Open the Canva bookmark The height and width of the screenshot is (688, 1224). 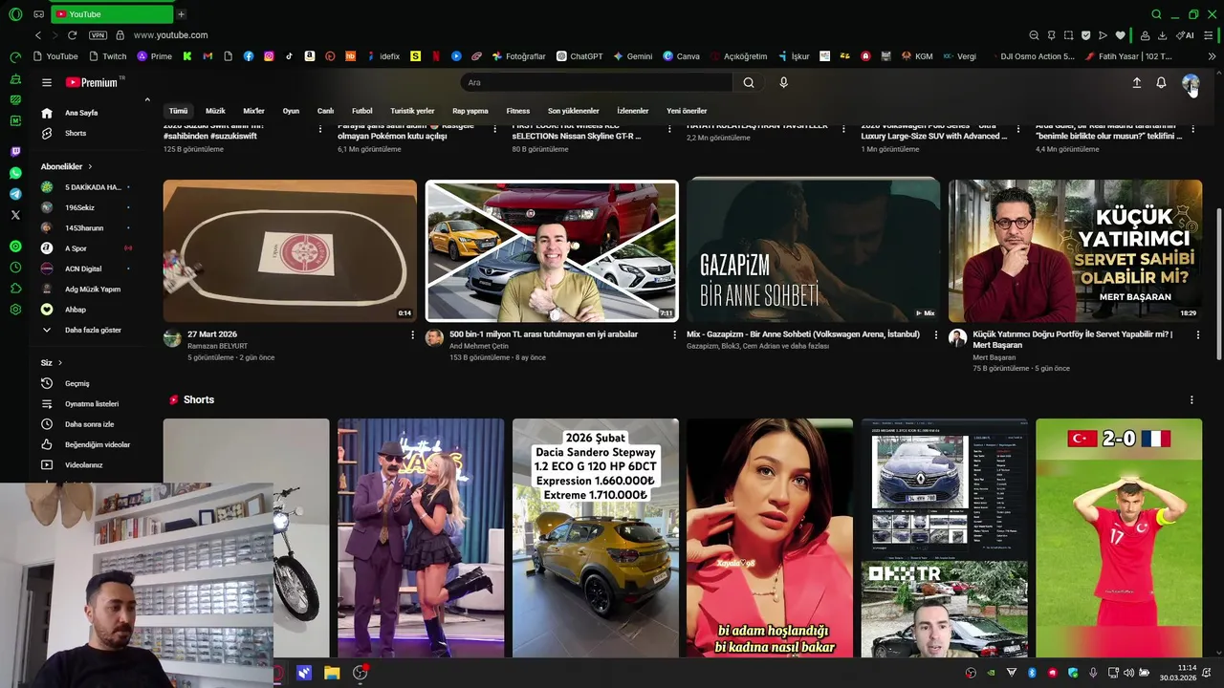tap(682, 56)
